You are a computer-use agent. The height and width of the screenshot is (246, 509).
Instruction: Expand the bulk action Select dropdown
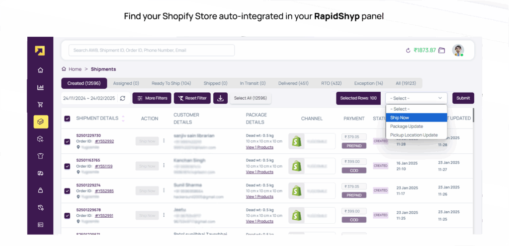coord(416,98)
